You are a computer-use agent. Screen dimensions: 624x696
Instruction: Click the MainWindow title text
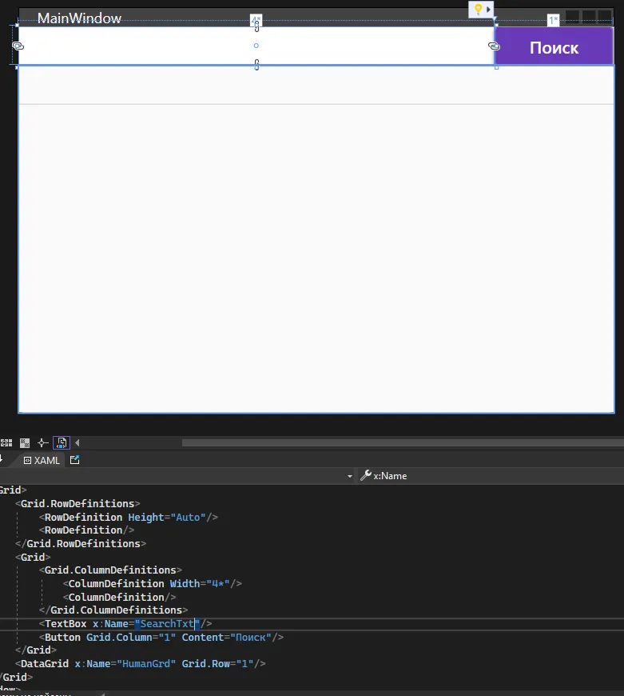[79, 18]
